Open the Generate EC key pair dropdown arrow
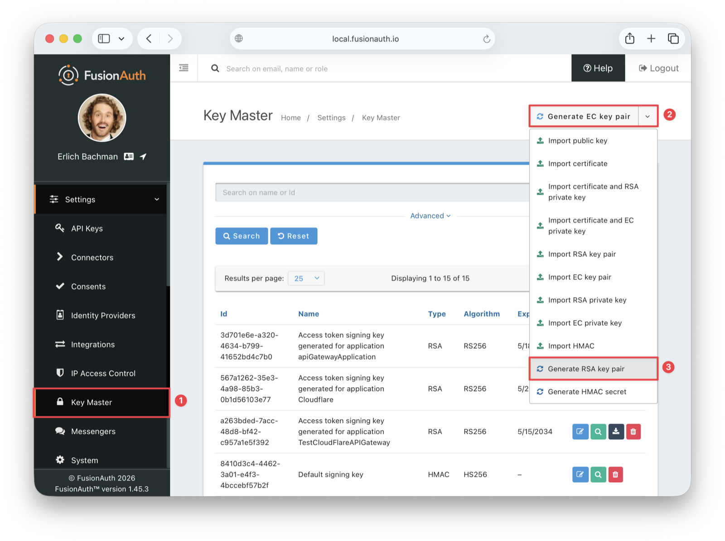Image resolution: width=725 pixels, height=541 pixels. [647, 116]
